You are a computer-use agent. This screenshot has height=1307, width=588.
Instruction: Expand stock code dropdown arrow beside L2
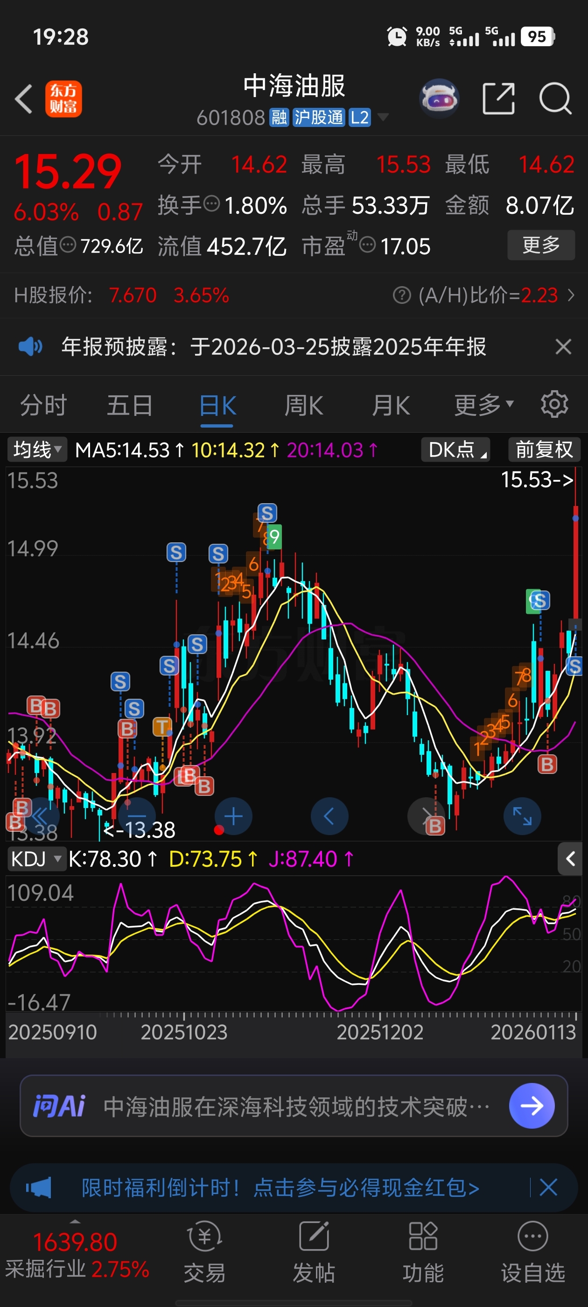tap(384, 118)
